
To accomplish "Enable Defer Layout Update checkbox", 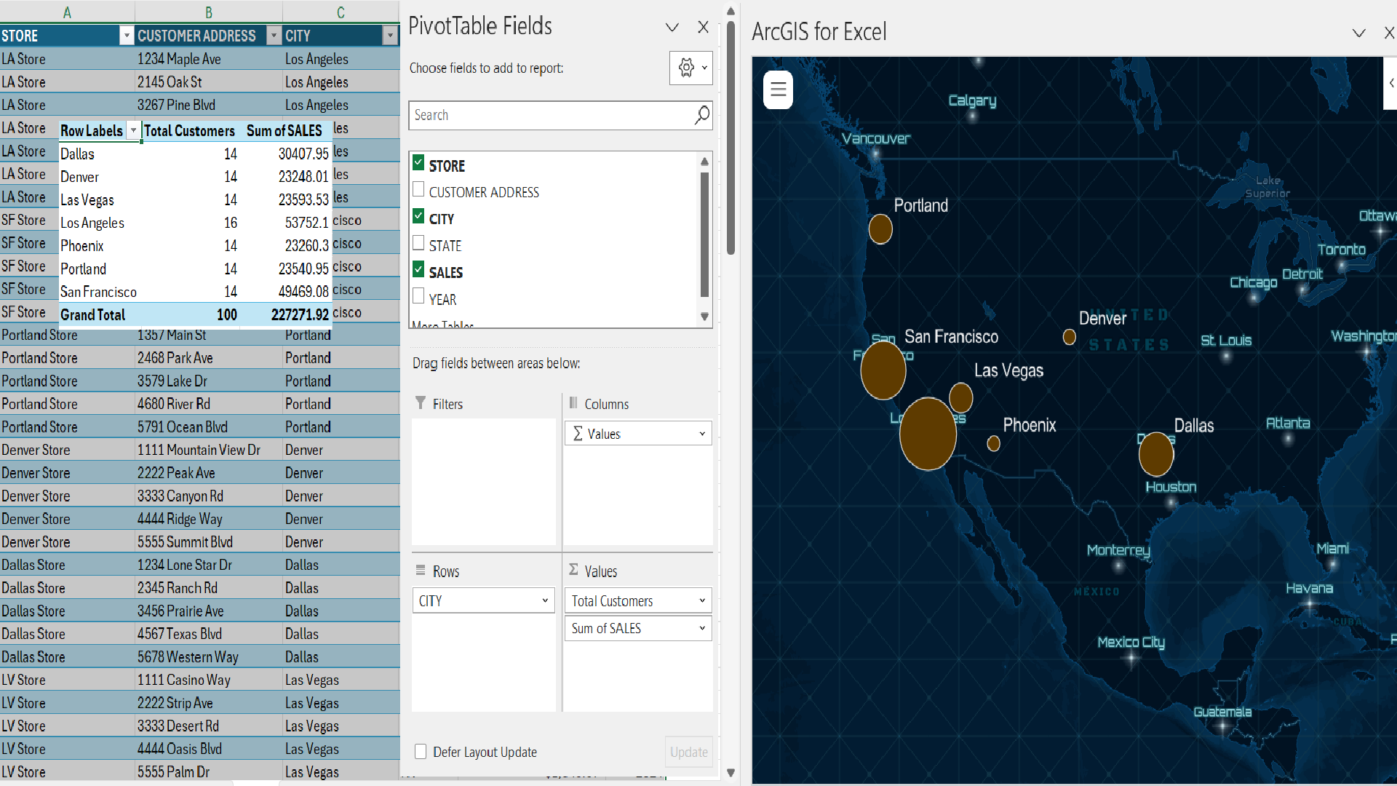I will point(421,752).
